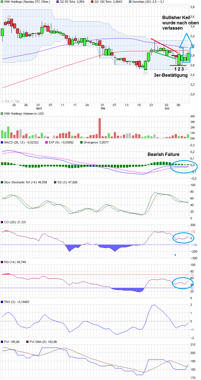Click the '3,55' high price marker
Viewport: 201px width, 380px height.
coord(8,17)
